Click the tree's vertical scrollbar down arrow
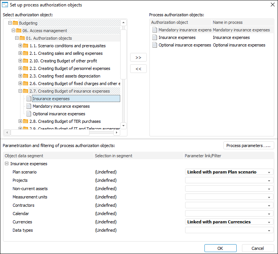 (123, 125)
